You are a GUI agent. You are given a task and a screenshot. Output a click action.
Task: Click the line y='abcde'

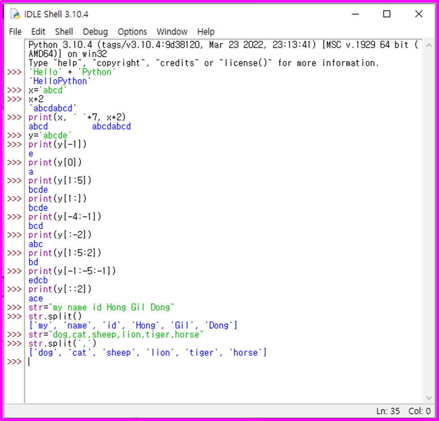[50, 135]
